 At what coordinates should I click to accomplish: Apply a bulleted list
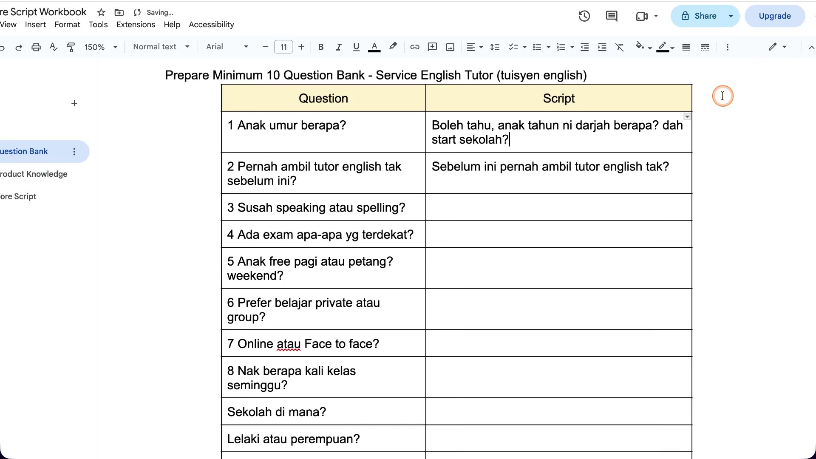tap(537, 47)
